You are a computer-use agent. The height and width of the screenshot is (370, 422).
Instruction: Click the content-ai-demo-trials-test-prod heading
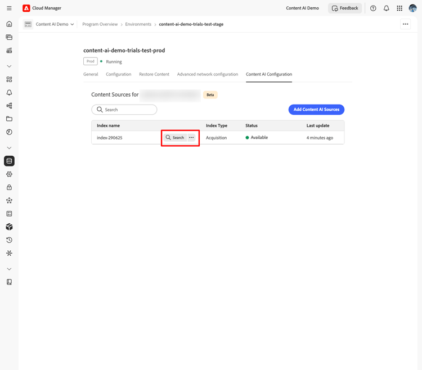point(124,50)
